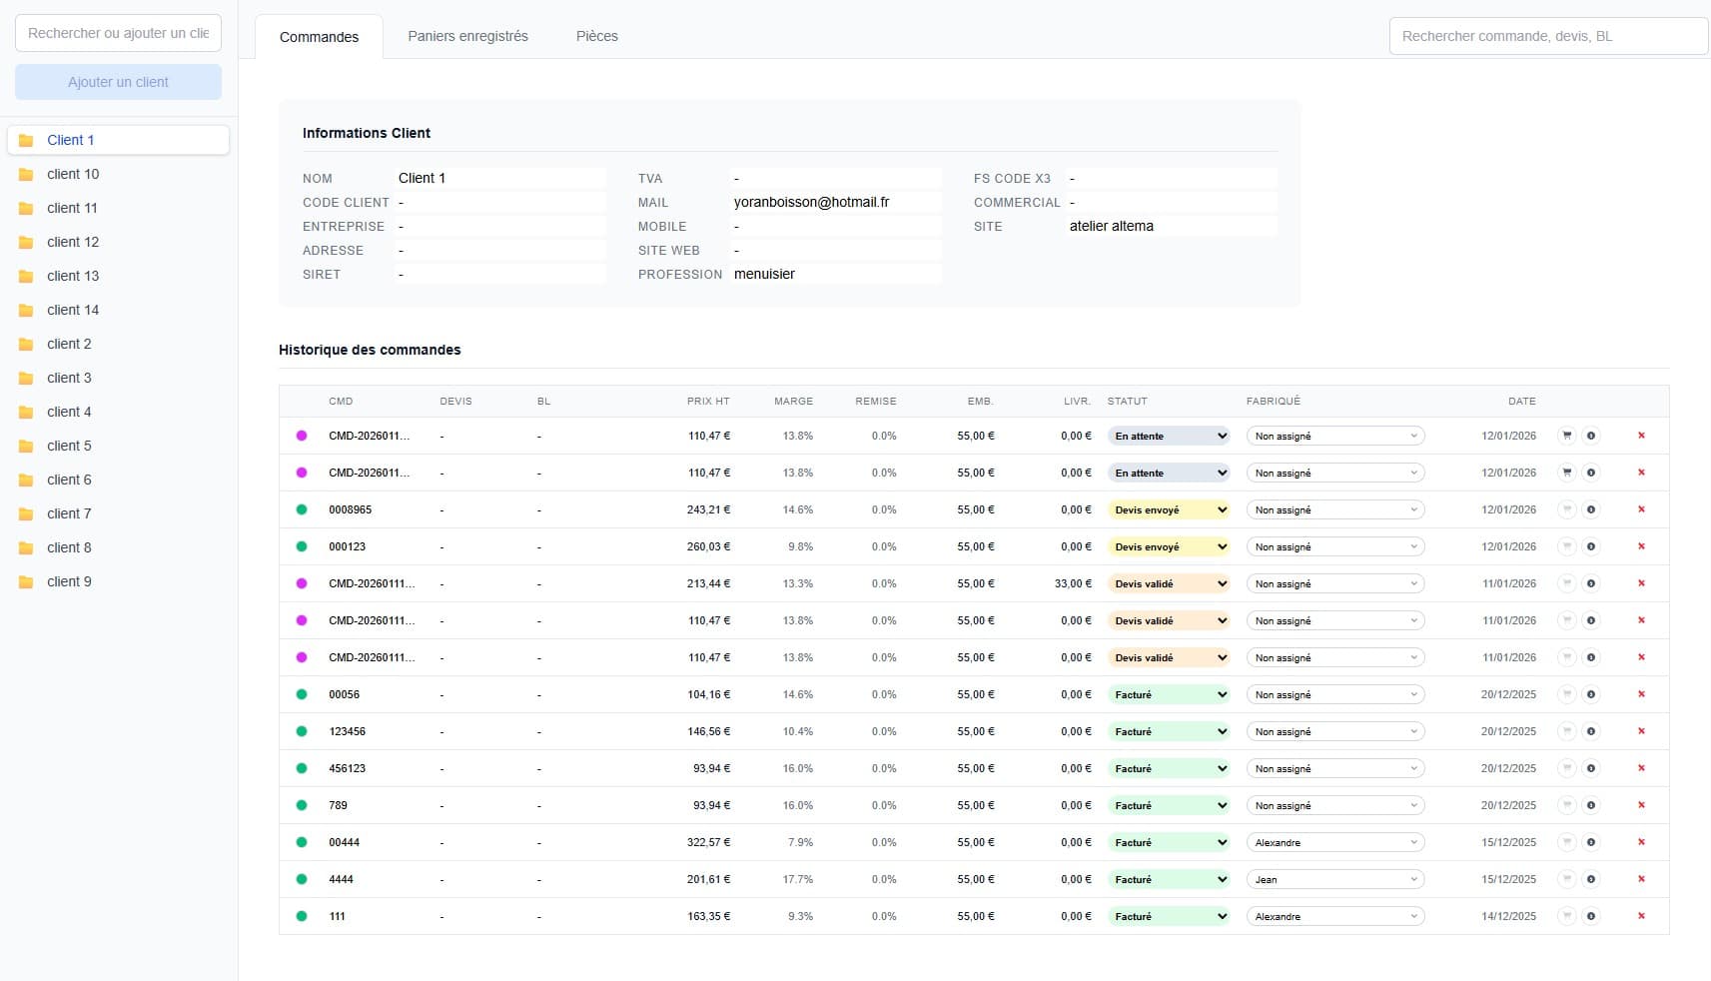Delete the 213,44 € order via red X
Screen dimensions: 1711x981
coord(1641,583)
